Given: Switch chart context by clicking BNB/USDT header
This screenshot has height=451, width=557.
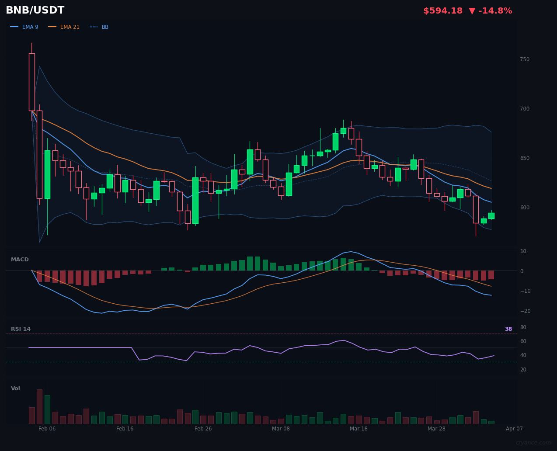Looking at the screenshot, I should coord(35,10).
